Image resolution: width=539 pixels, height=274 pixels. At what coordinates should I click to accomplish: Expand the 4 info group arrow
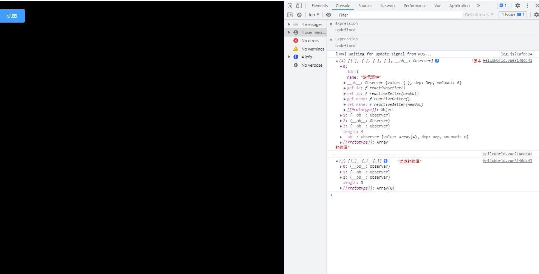[289, 57]
